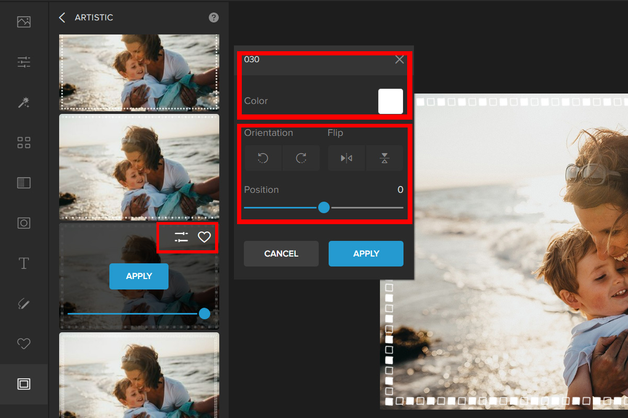The image size is (628, 418).
Task: Select the first frame thumbnail in list
Action: coord(139,72)
